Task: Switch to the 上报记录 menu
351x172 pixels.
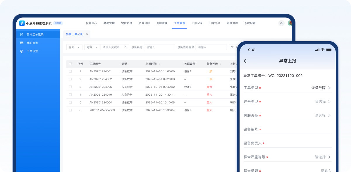Action: pyautogui.click(x=197, y=23)
